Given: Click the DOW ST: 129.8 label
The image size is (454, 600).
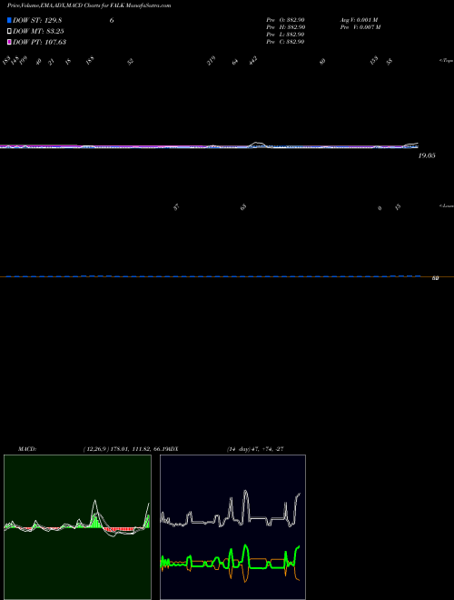Looking at the screenshot, I should 37,20.
